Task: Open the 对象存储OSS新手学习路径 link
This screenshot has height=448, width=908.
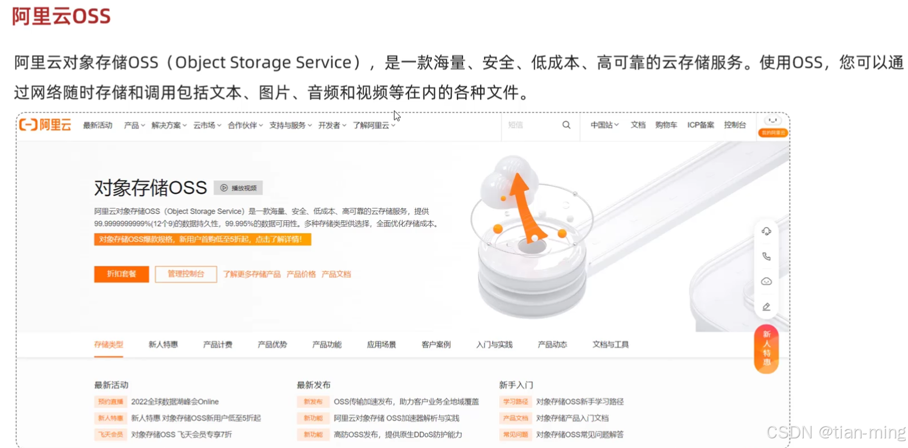Action: point(580,402)
